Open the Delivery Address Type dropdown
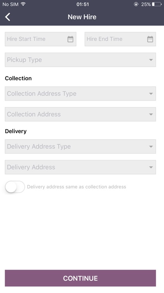 coord(80,146)
